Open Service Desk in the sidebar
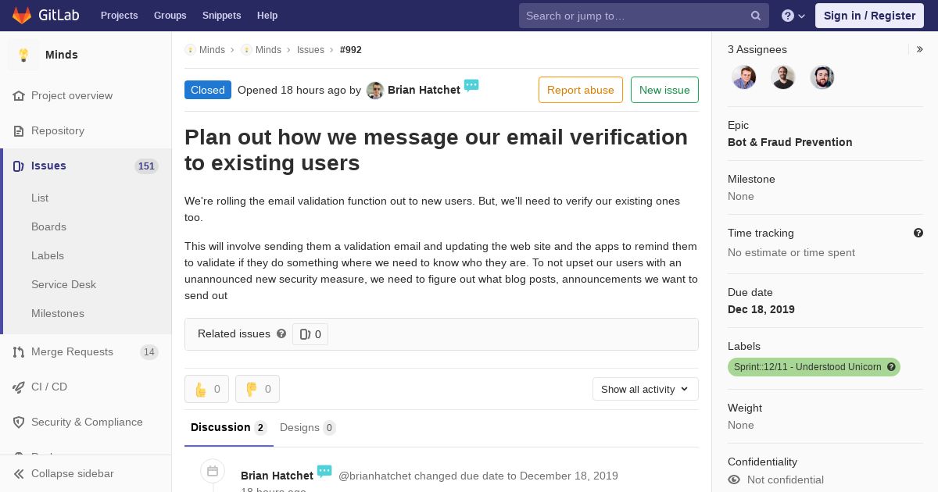Image resolution: width=938 pixels, height=492 pixels. coord(63,284)
